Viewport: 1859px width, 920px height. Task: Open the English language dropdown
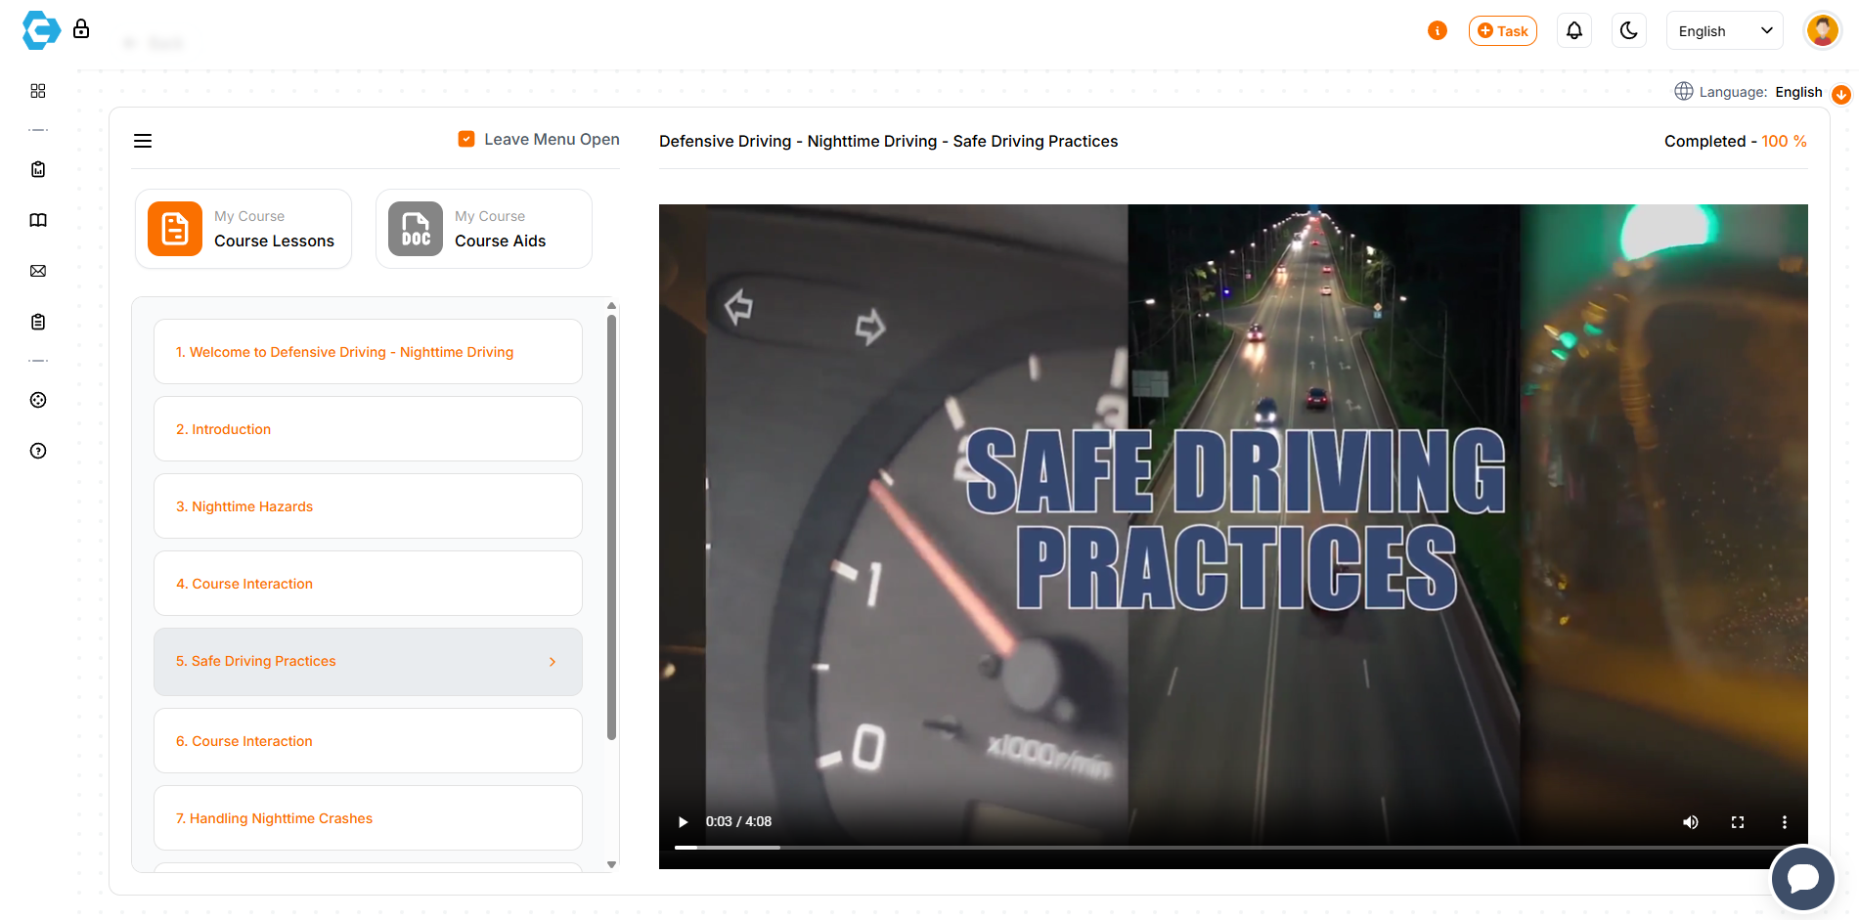click(x=1724, y=31)
